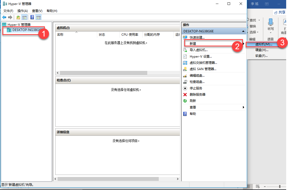
Task: Expand 查看 submenu in Actions pane
Action: coord(243,107)
